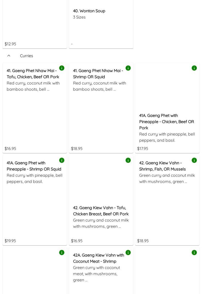Open 41A. Gaeng Phet Pineapple Shrimp OR Squid

pos(34,166)
